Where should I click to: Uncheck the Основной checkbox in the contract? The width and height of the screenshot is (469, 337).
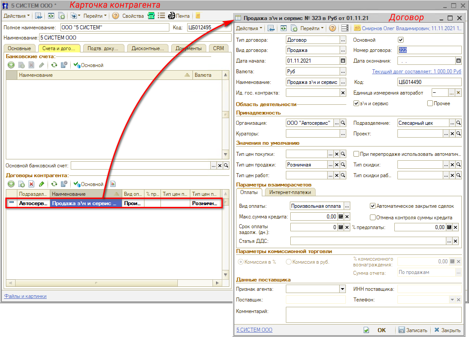pyautogui.click(x=401, y=40)
